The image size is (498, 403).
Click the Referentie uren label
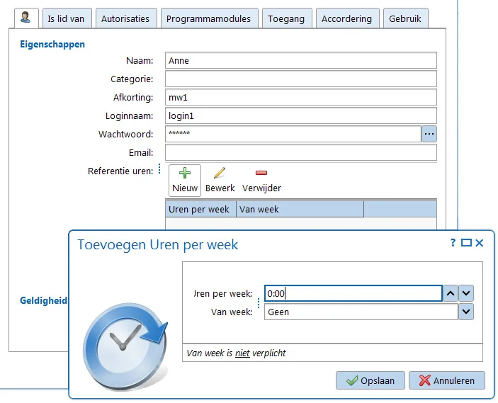coord(120,171)
